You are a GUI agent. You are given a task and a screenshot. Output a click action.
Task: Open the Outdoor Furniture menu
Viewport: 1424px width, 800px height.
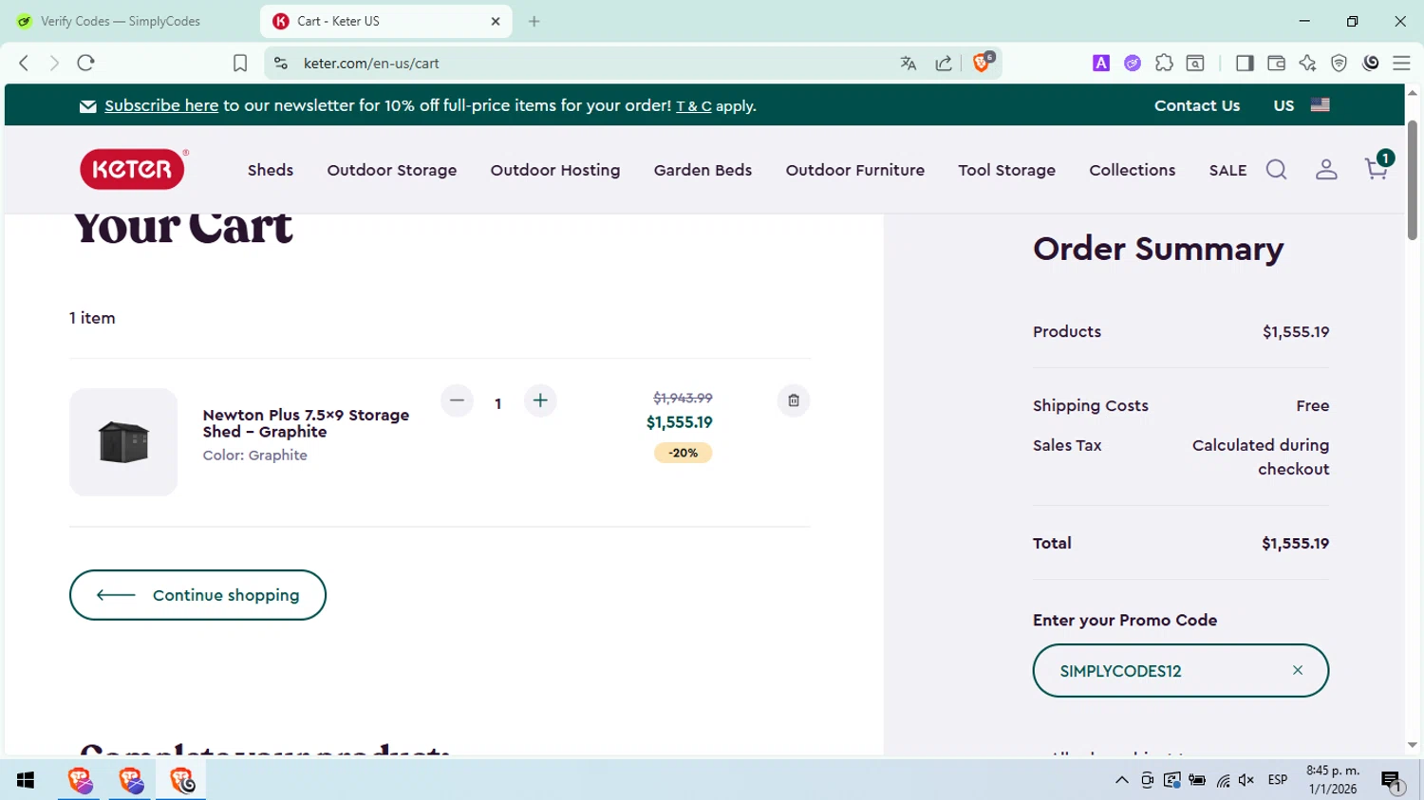855,170
